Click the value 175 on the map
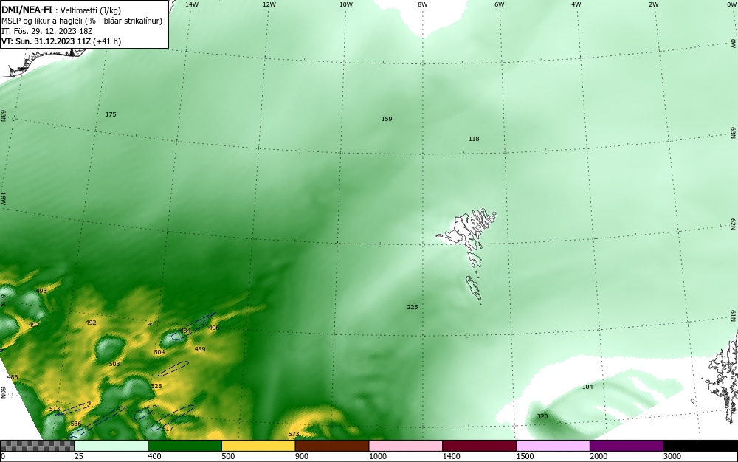 click(x=111, y=114)
